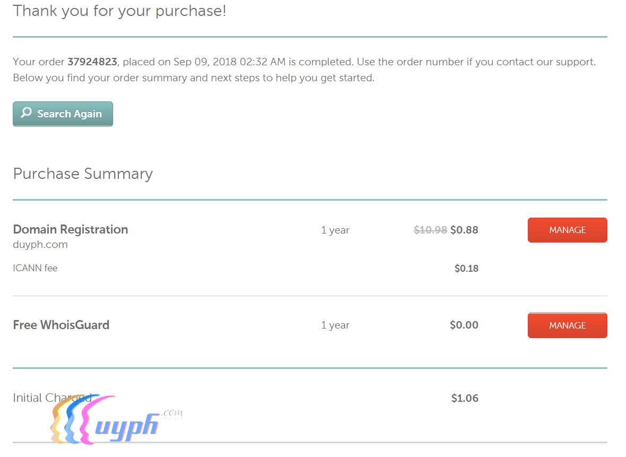Select the Free WhoisGuard title
Viewport: 626px width, 457px height.
[61, 325]
